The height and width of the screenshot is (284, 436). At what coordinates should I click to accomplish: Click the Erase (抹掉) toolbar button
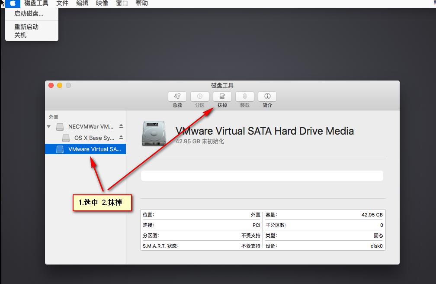click(222, 97)
